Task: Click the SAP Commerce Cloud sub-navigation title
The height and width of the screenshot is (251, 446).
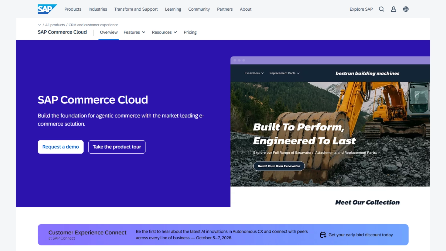Action: pos(62,32)
